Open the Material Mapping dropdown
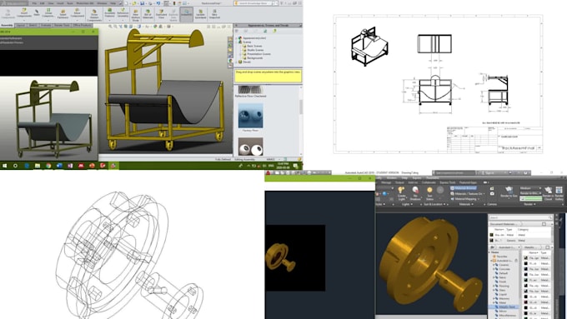This screenshot has height=319, width=567. coord(466,199)
